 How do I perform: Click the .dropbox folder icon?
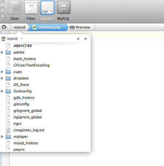pyautogui.click(x=8, y=78)
